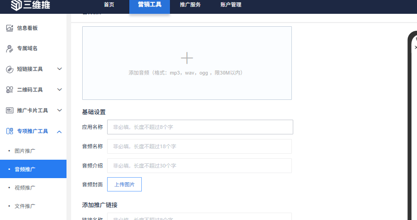Expand the 二维码工具 chevron
The image size is (417, 220).
(59, 90)
